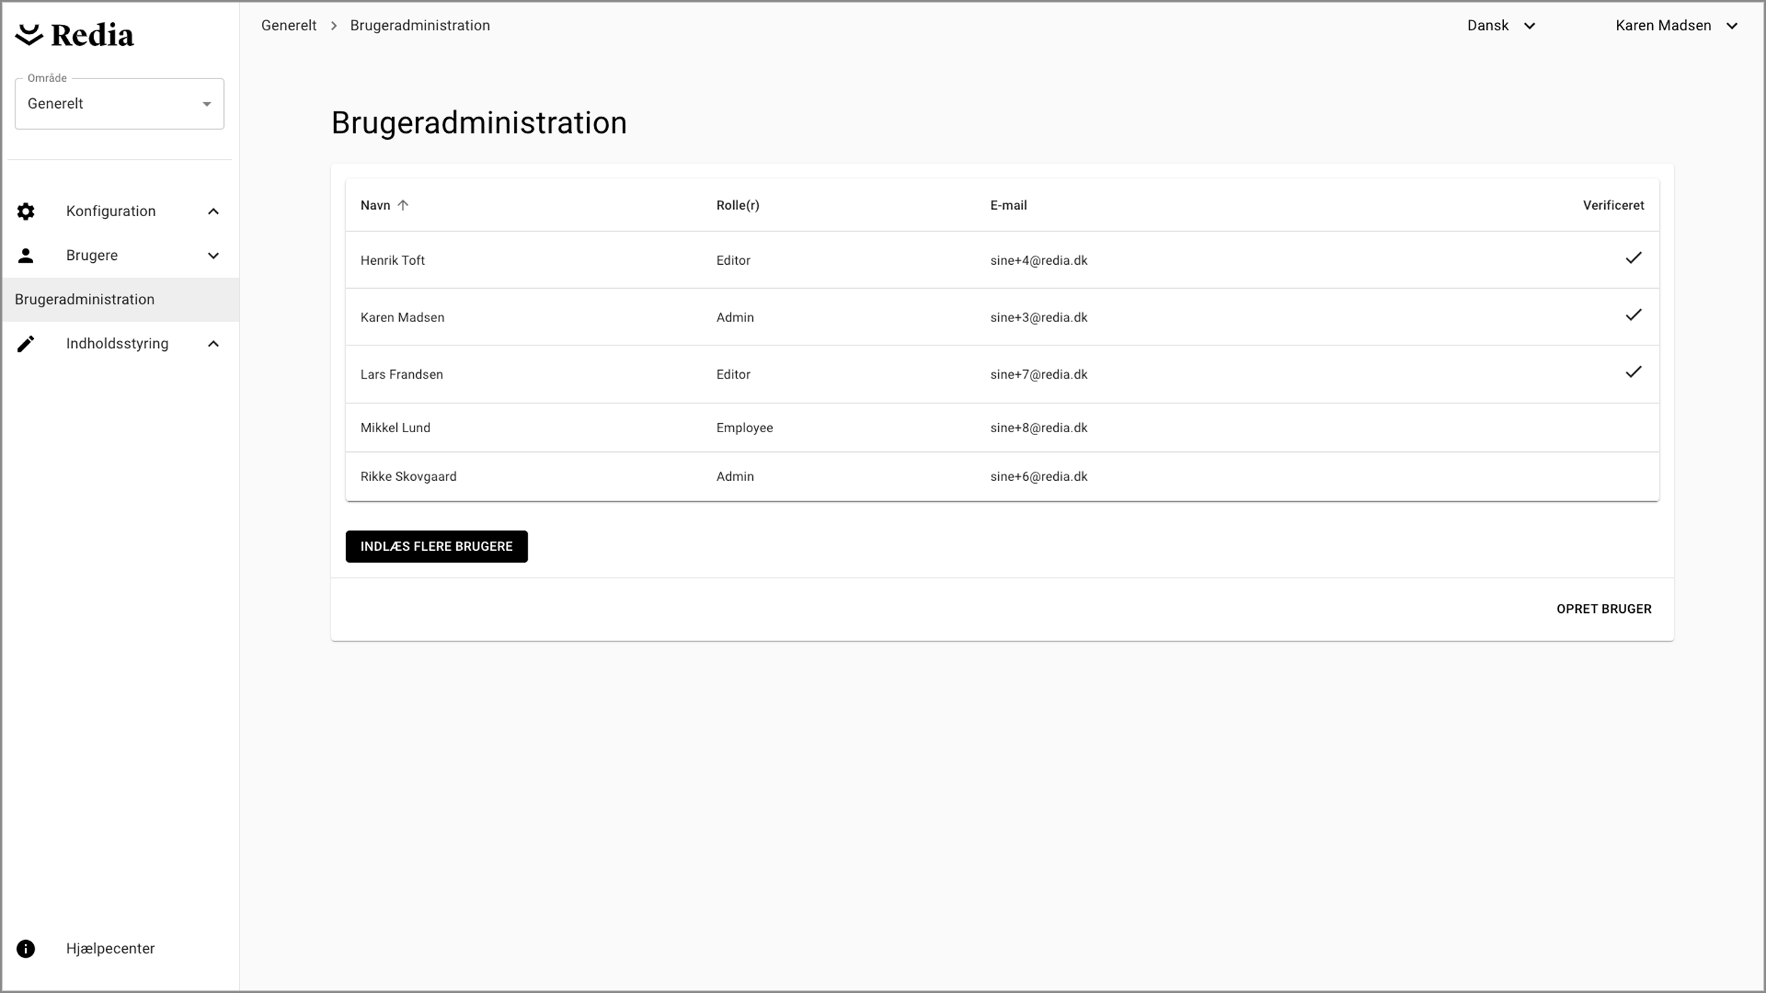
Task: Go to Generelt breadcrumb link
Action: 288,26
